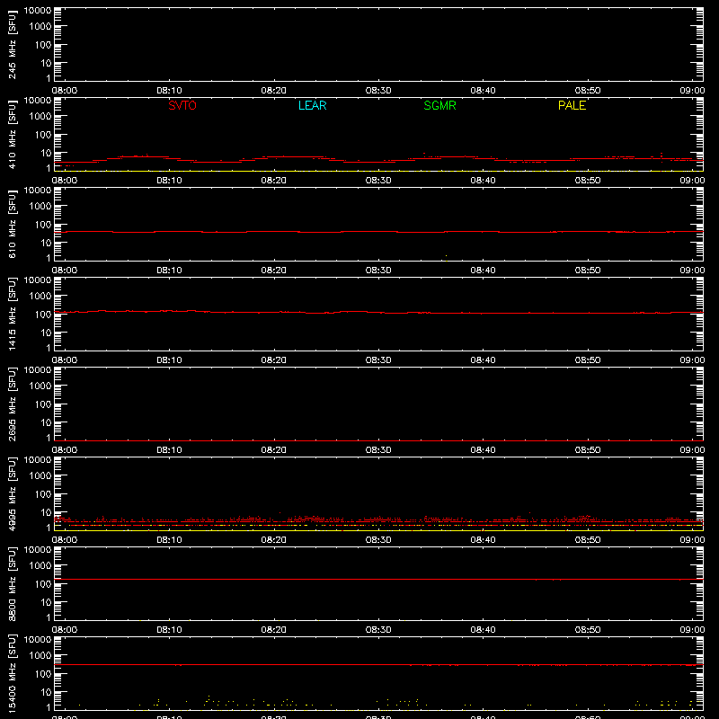The width and height of the screenshot is (719, 719).
Task: Click the red SVTO trace in 15400 MHz plot
Action: [x=378, y=664]
